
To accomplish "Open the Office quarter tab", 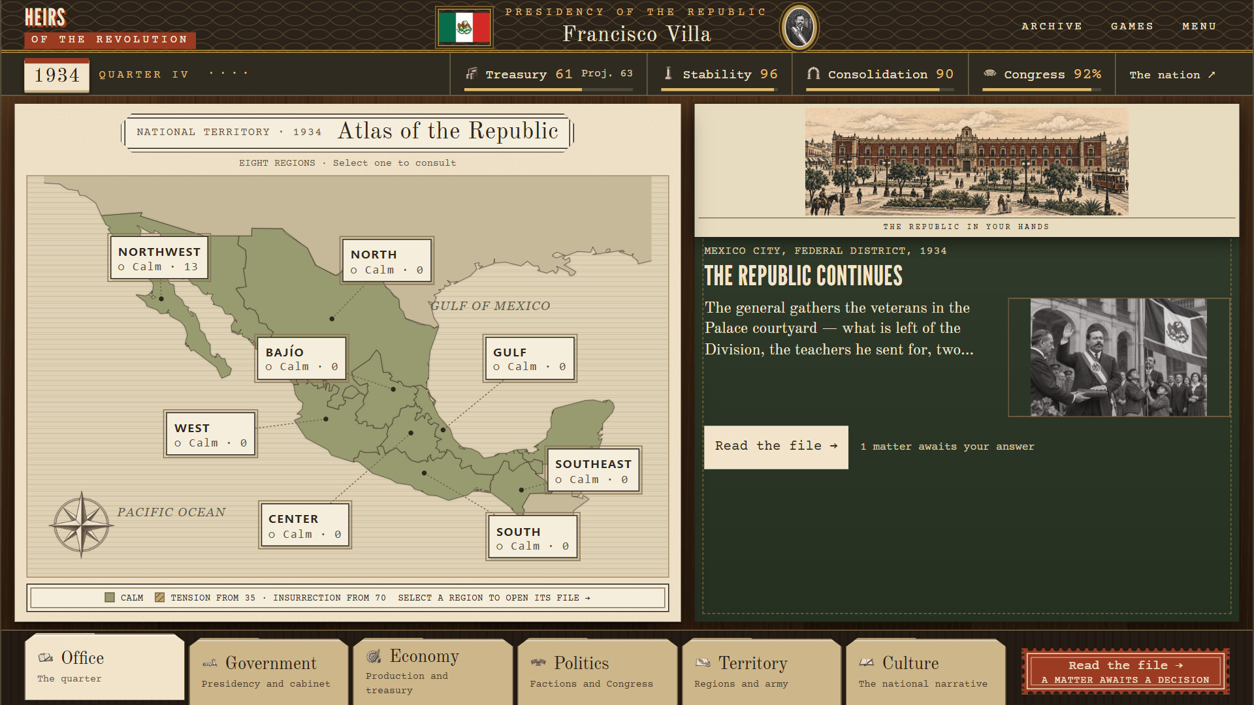I will (104, 667).
